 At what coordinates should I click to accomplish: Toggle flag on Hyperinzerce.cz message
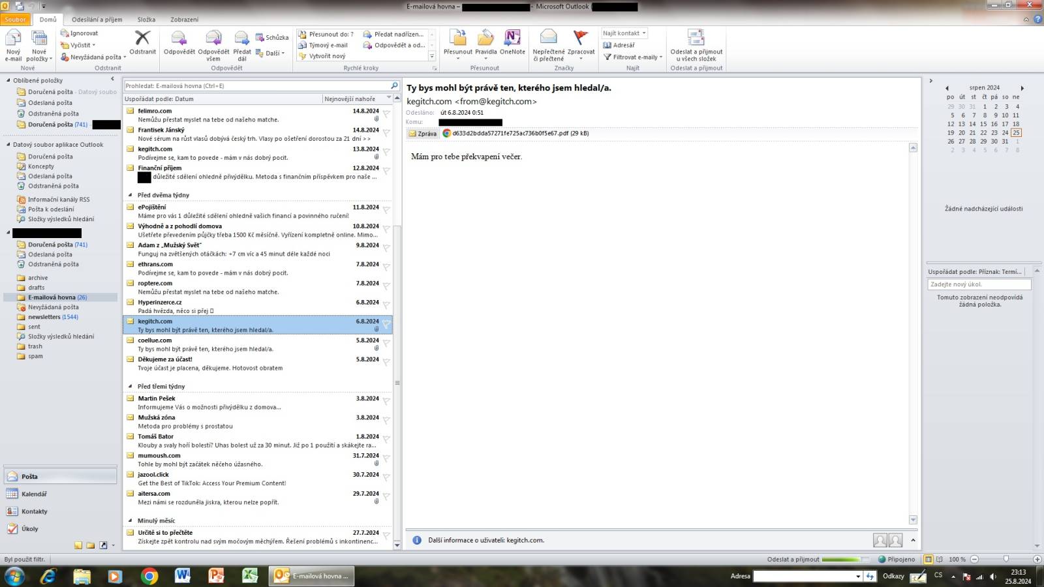click(386, 305)
